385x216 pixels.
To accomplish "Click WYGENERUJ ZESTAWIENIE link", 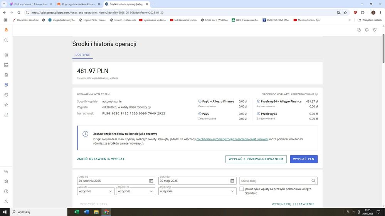I will click(293, 204).
